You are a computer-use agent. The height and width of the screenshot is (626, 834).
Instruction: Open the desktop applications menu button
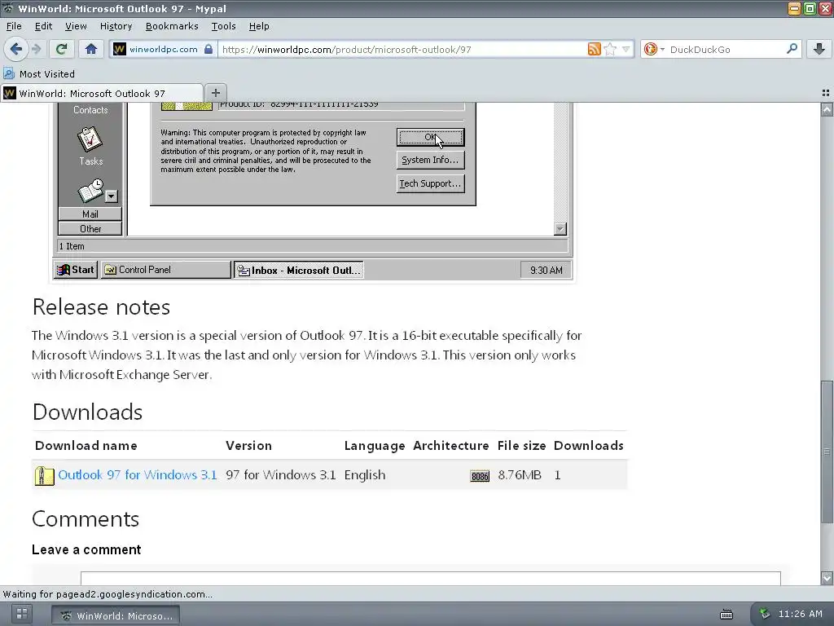(x=22, y=615)
